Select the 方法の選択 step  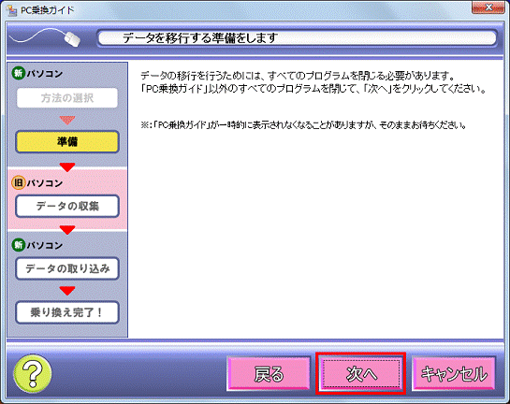[67, 98]
